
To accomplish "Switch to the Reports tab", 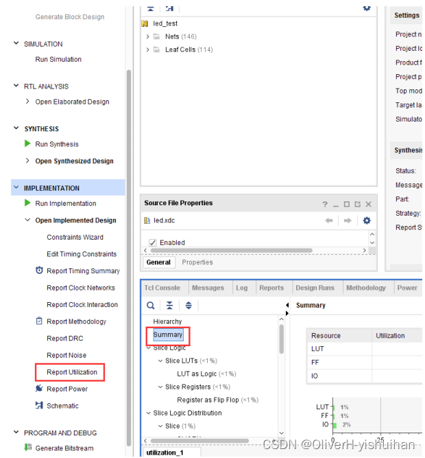I will [271, 288].
